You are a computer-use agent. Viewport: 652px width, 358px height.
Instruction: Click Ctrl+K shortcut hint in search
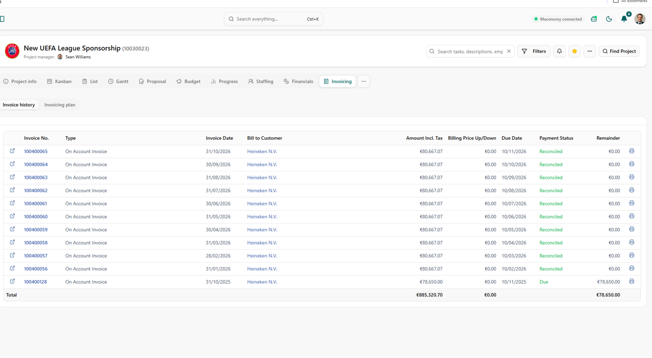pos(313,19)
